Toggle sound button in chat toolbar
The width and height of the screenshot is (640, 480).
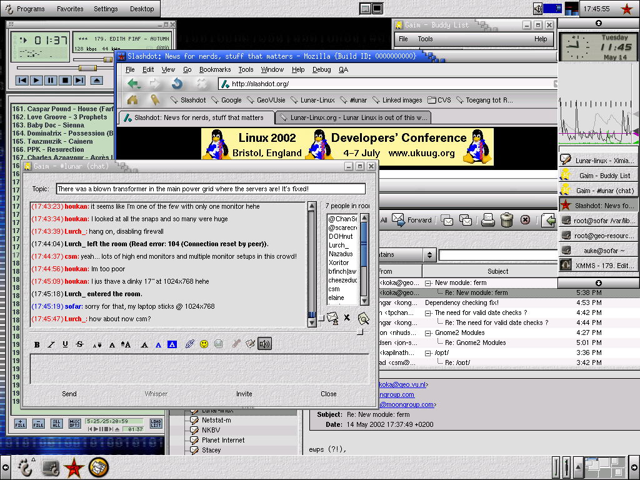pyautogui.click(x=264, y=344)
